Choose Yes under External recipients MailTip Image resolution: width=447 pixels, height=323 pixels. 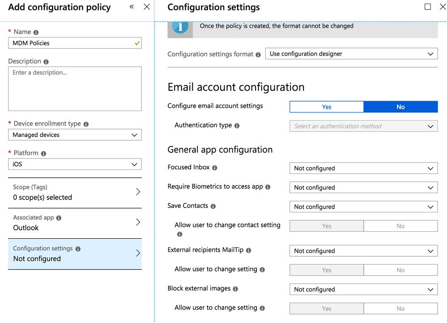327,270
